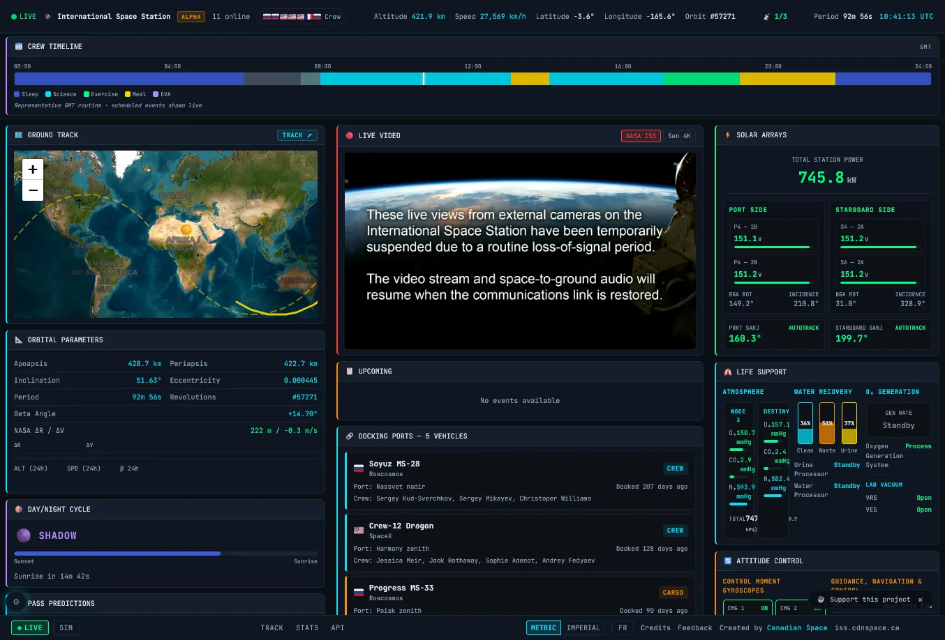
Task: Open API page from bottom navigation
Action: click(x=338, y=627)
